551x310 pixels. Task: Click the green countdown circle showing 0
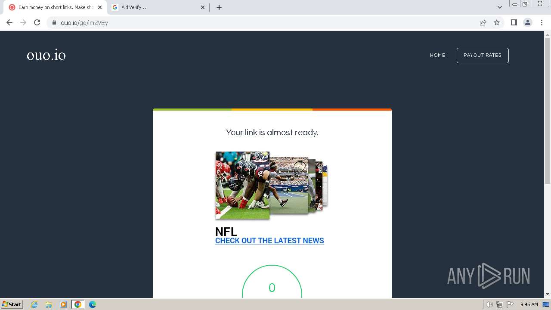pos(272,282)
